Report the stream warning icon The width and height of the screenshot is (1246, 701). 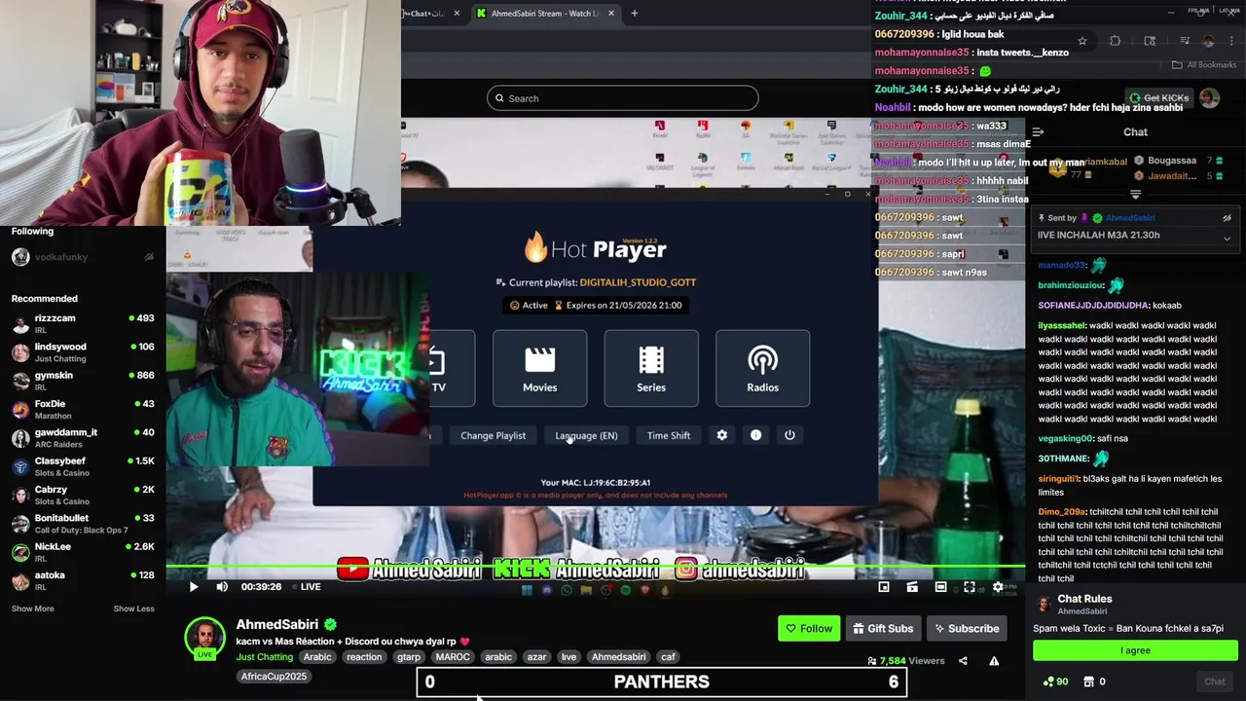994,661
